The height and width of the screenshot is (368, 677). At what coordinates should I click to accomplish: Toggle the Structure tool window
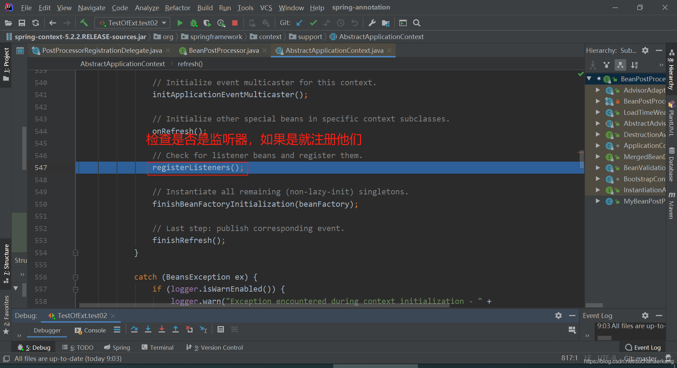[6, 263]
